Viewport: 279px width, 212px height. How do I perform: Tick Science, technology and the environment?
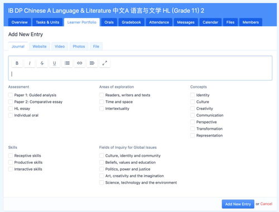tap(102, 182)
